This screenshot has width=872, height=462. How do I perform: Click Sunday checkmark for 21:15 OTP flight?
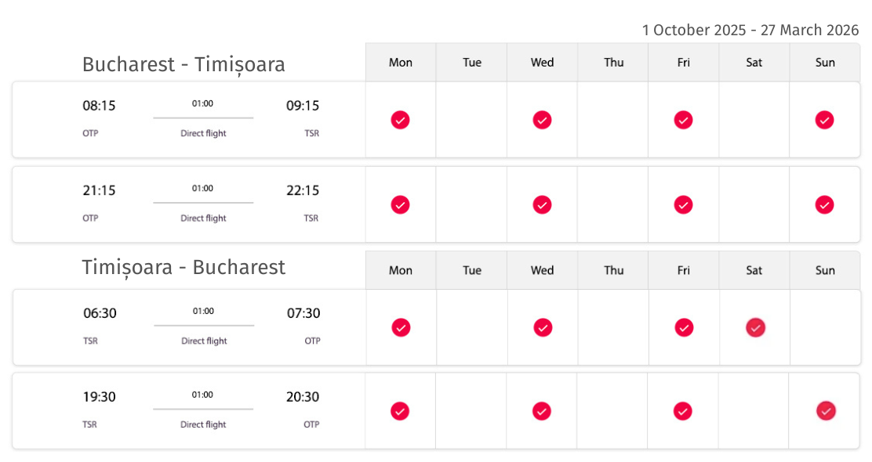(x=824, y=205)
